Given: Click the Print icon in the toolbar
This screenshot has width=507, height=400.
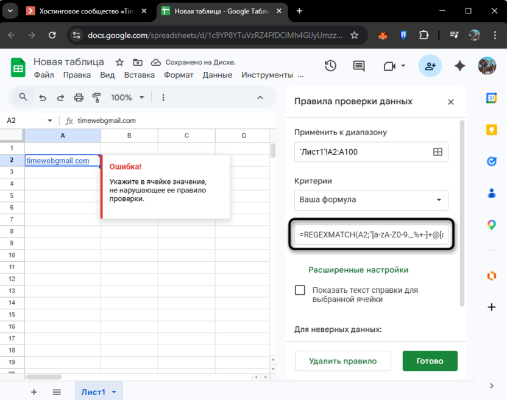Looking at the screenshot, I should click(x=79, y=97).
